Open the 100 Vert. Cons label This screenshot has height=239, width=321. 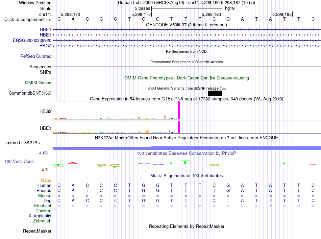[19, 161]
